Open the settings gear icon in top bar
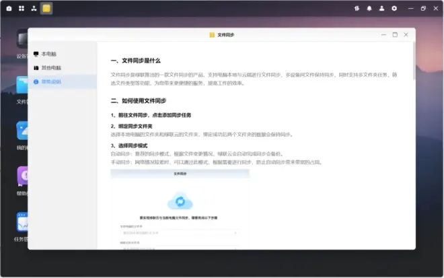Screen dimensions: 444x278 point(394,9)
